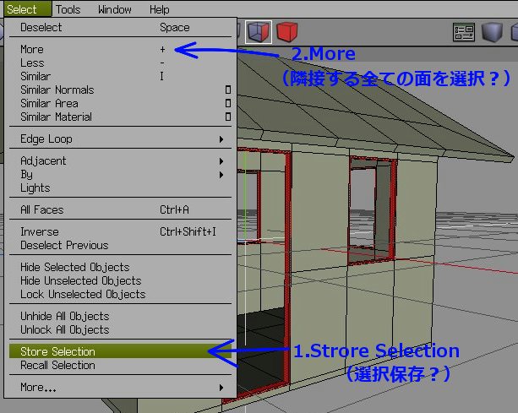Choose Hide Unselected Objects
The height and width of the screenshot is (413, 518).
[x=120, y=280]
